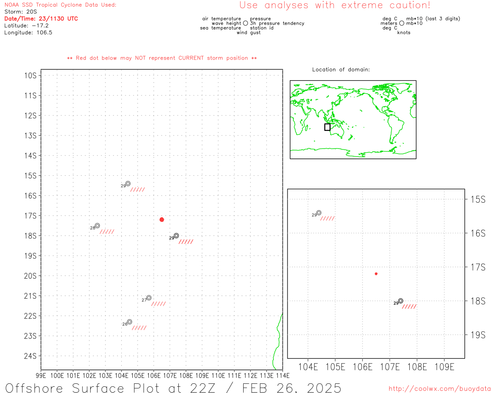This screenshot has height=393, width=491.
Task: Click the red storm position dot on main map
Action: click(x=162, y=220)
